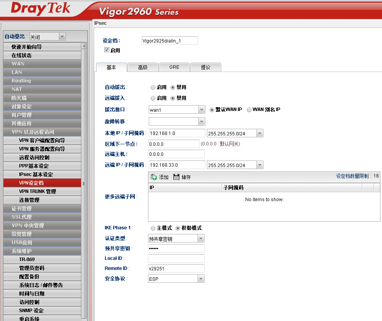Open the 用户管理 sidebar menu
This screenshot has height=321, width=382.
click(42, 115)
